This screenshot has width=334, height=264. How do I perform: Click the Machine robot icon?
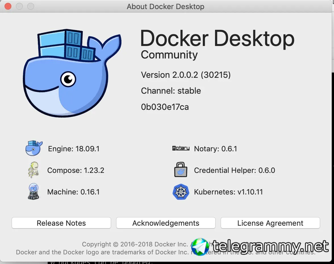point(34,191)
